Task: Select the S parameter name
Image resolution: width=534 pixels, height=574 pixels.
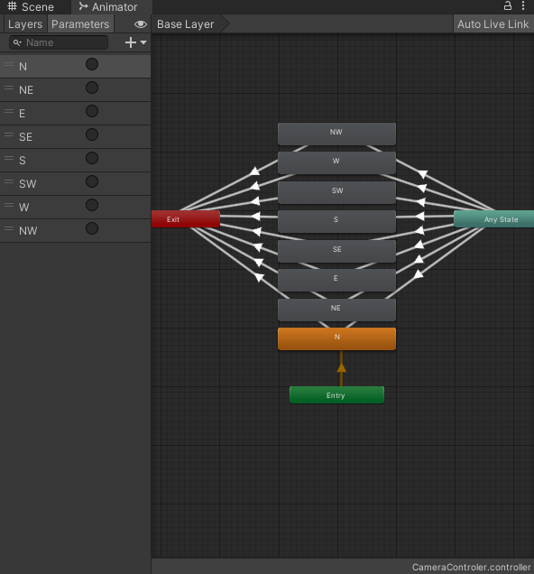Action: pyautogui.click(x=23, y=161)
